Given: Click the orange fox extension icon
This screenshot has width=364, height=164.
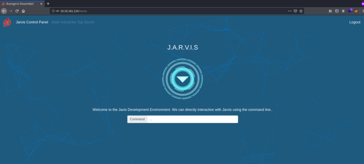Looking at the screenshot, I should tap(356, 11).
